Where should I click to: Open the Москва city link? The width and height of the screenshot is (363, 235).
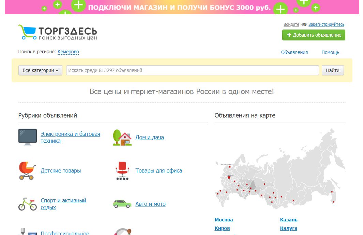tap(224, 219)
